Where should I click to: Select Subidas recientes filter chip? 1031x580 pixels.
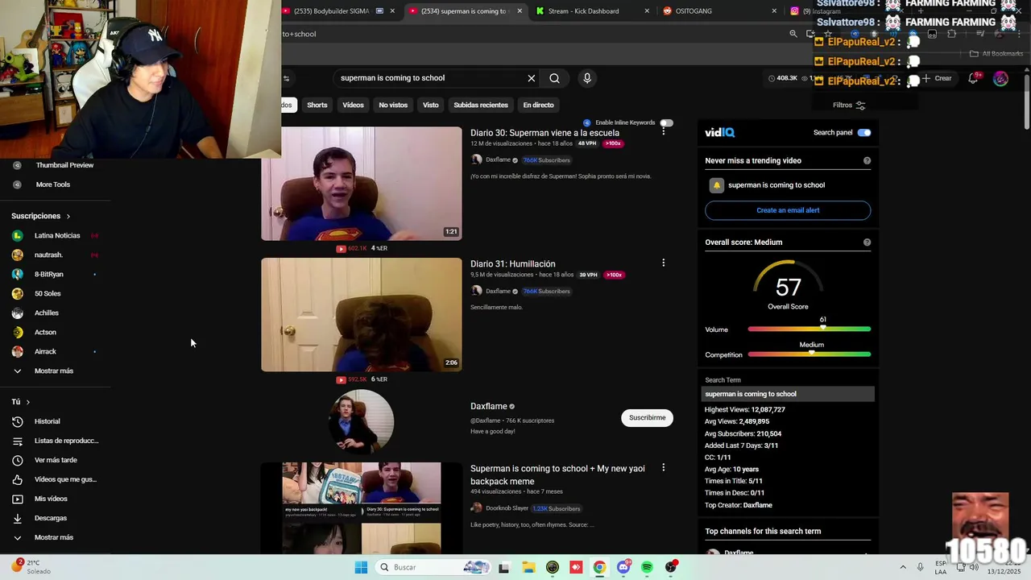pos(481,105)
